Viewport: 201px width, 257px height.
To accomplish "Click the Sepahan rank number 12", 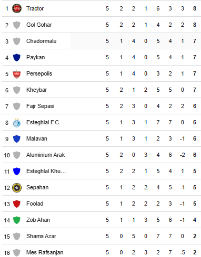I will click(x=7, y=188).
